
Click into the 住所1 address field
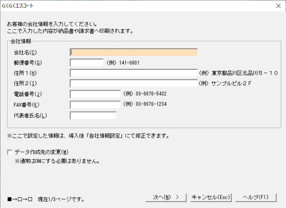134,73
